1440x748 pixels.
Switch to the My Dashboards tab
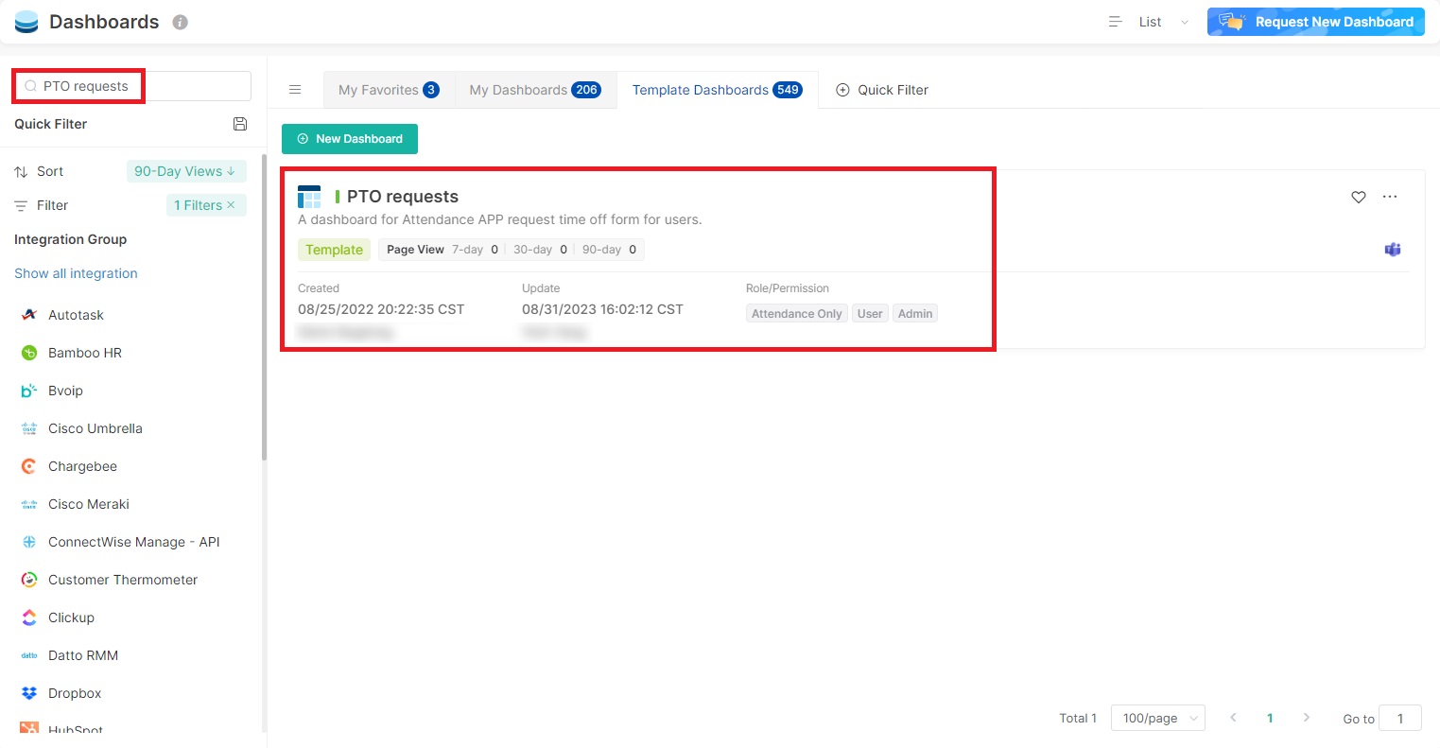534,90
